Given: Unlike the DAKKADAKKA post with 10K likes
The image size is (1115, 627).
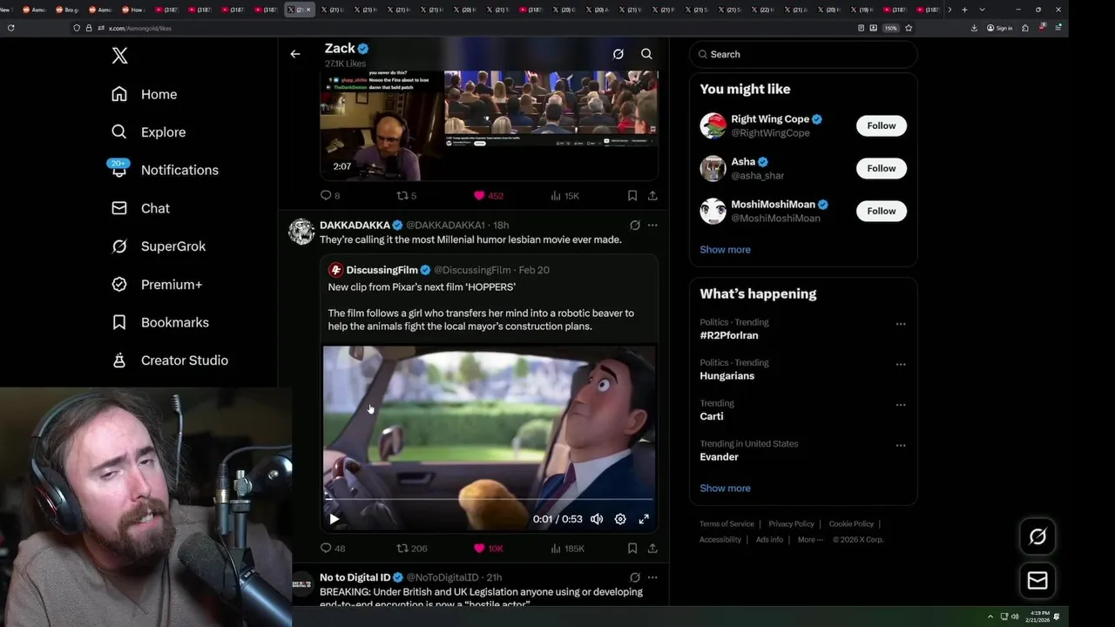Looking at the screenshot, I should tap(488, 549).
